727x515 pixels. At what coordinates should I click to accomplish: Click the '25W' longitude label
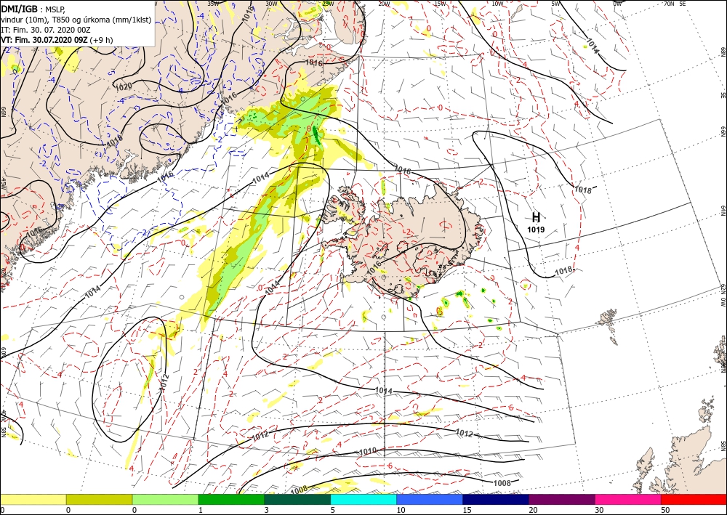point(328,4)
